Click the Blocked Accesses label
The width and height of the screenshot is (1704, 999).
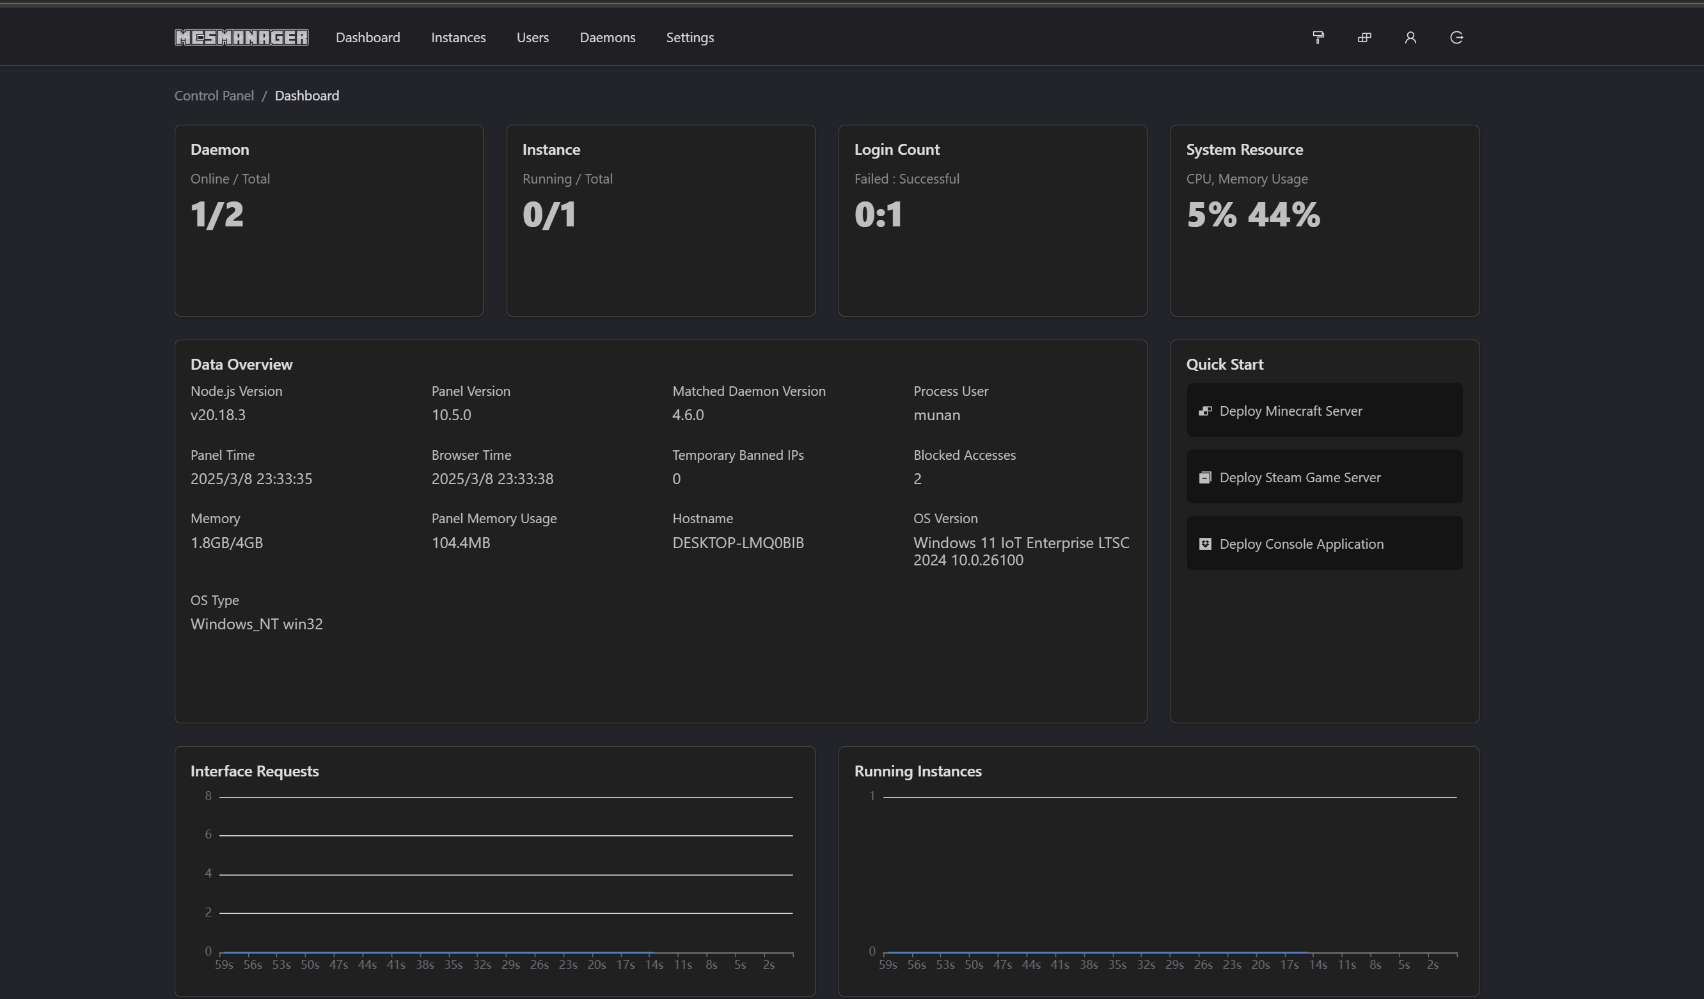[964, 455]
